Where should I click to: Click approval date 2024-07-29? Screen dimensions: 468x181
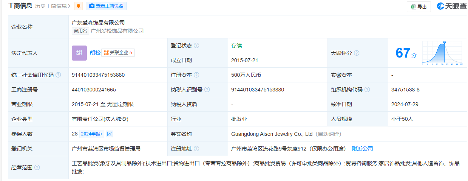(x=405, y=104)
